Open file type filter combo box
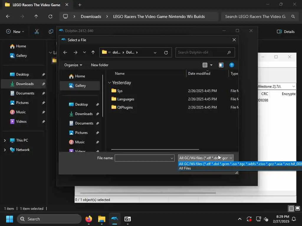Viewport: 302px width, 226px height. (x=206, y=158)
